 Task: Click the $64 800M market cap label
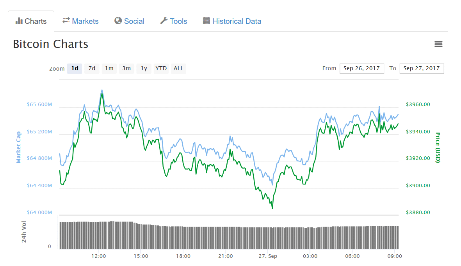click(x=39, y=158)
